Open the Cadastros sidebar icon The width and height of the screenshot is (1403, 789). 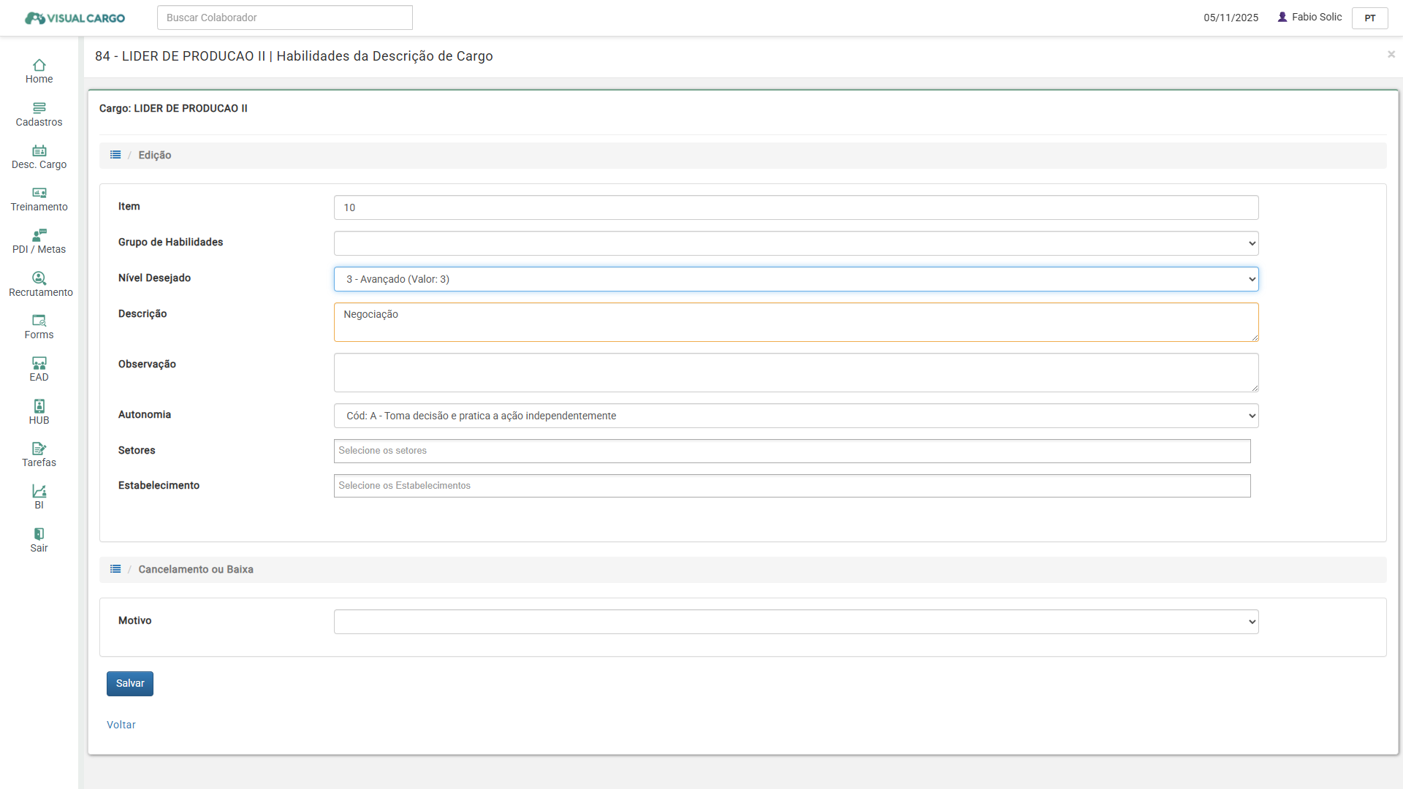(x=39, y=108)
